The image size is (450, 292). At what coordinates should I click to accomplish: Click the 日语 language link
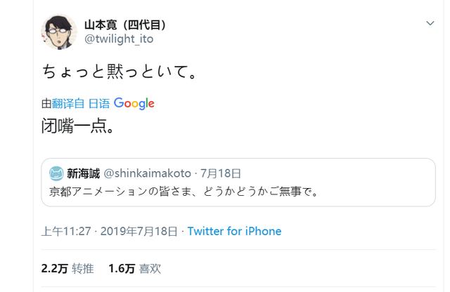click(x=99, y=103)
